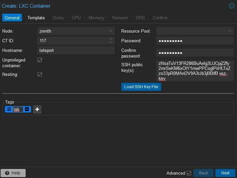Switch to the Template tab

36,18
